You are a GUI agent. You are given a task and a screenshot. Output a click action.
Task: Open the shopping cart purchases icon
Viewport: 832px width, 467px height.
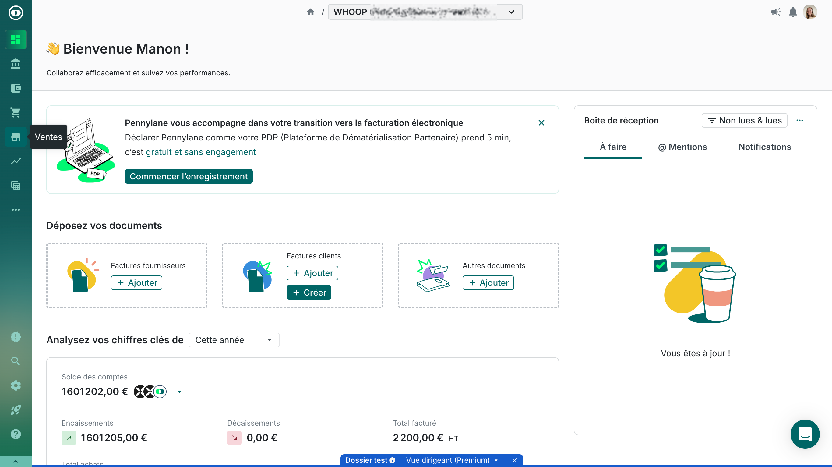click(16, 112)
